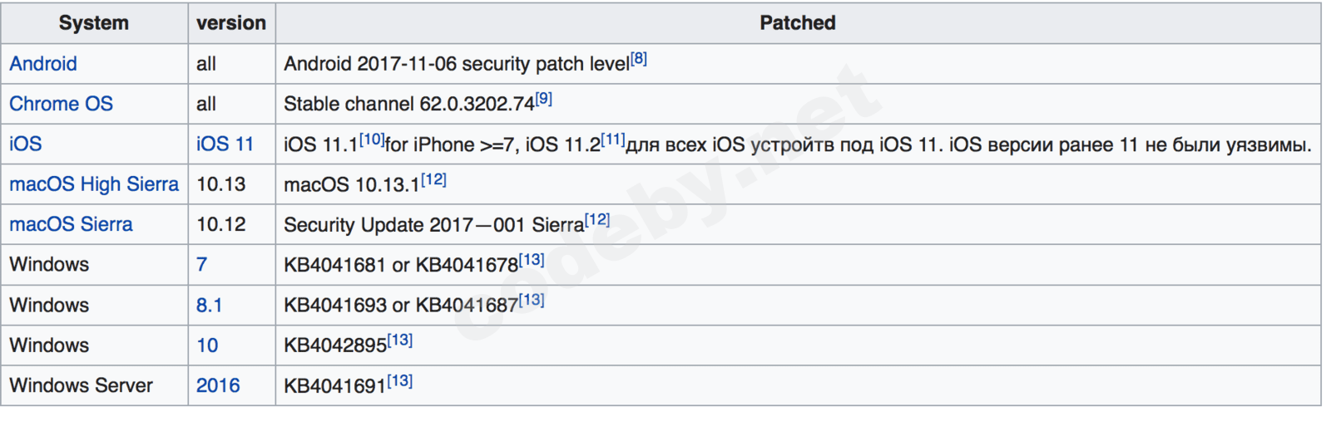Open footnote [12] after Security Update Sierra

pos(597,220)
